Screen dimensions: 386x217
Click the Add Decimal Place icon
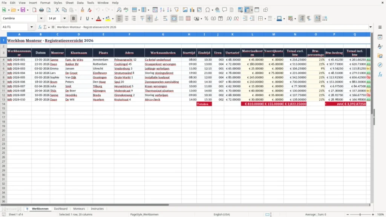[229, 18]
